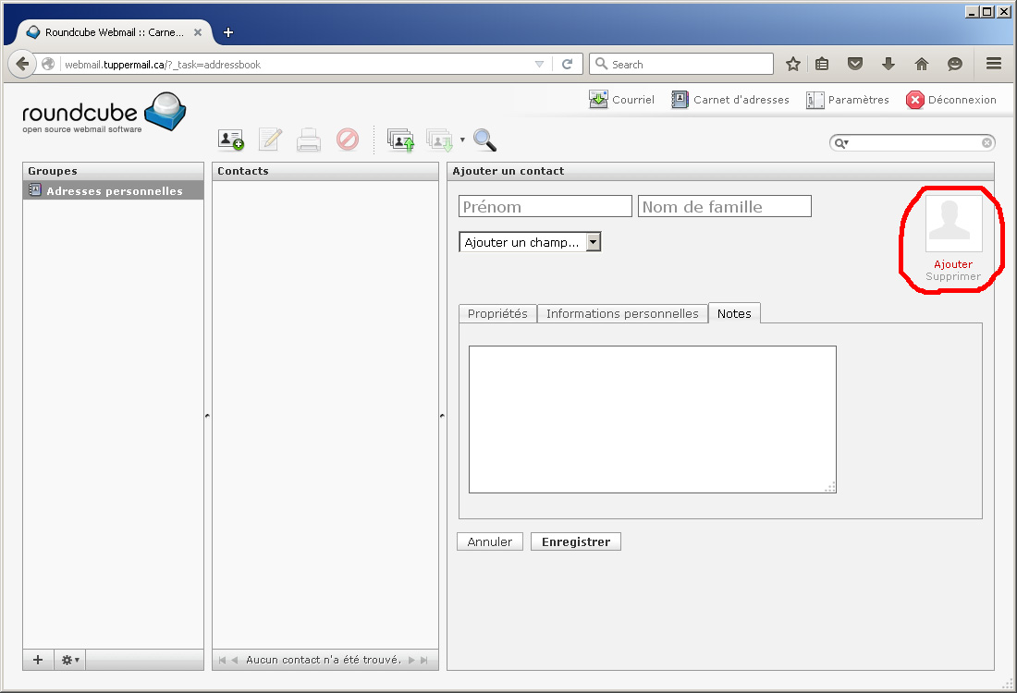The height and width of the screenshot is (693, 1017).
Task: Open the group options gear menu
Action: tap(70, 660)
